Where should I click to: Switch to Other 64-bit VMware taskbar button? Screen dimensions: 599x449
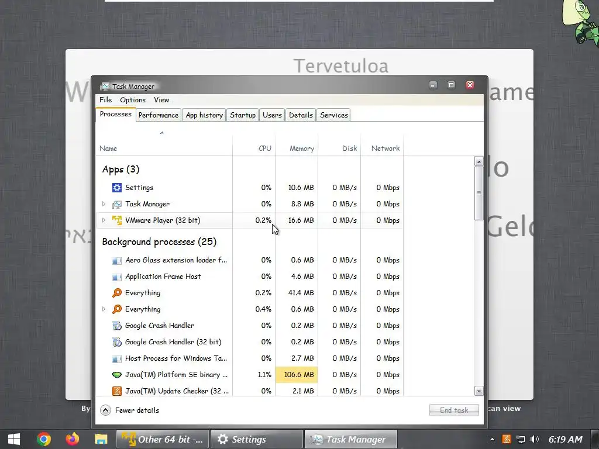pos(163,440)
